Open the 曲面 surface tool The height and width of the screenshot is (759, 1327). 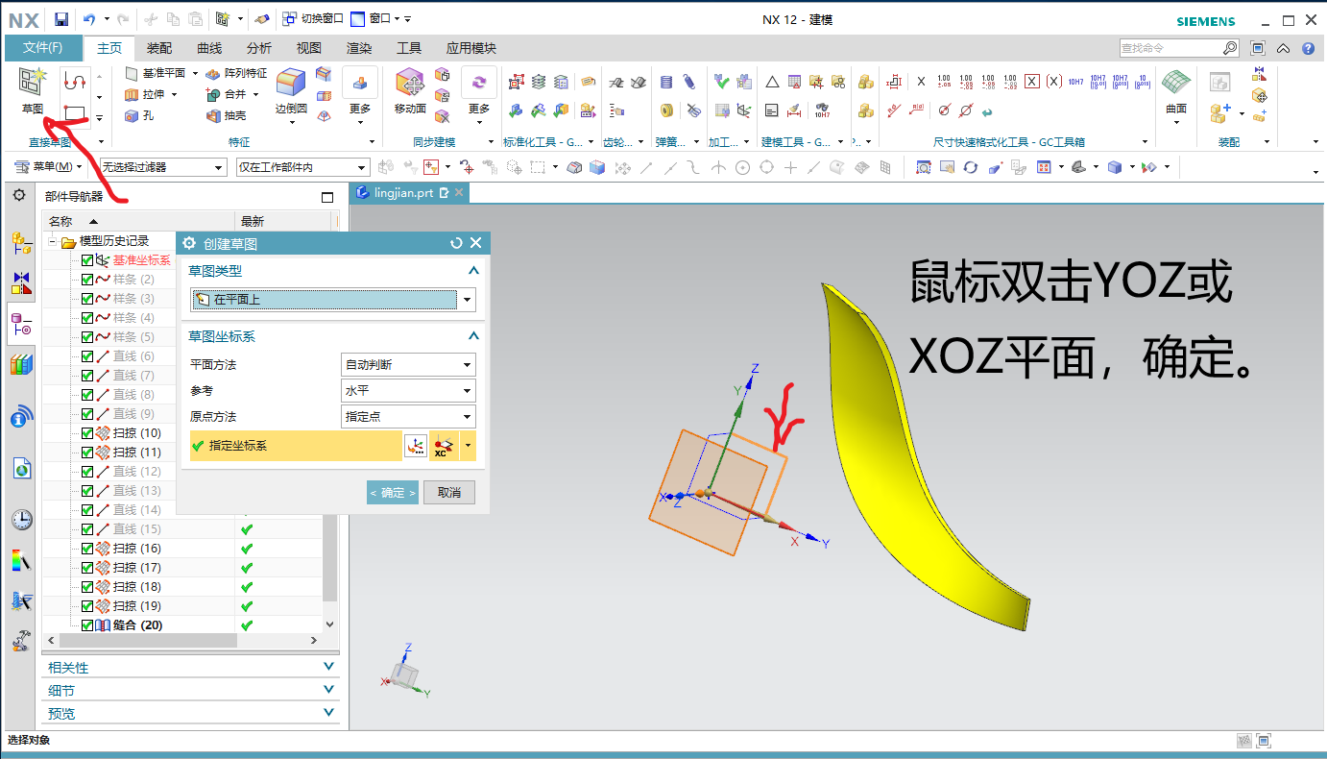[x=1176, y=91]
